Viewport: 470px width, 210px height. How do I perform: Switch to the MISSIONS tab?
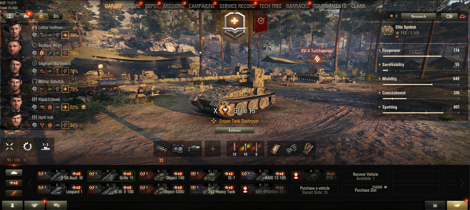pos(174,6)
